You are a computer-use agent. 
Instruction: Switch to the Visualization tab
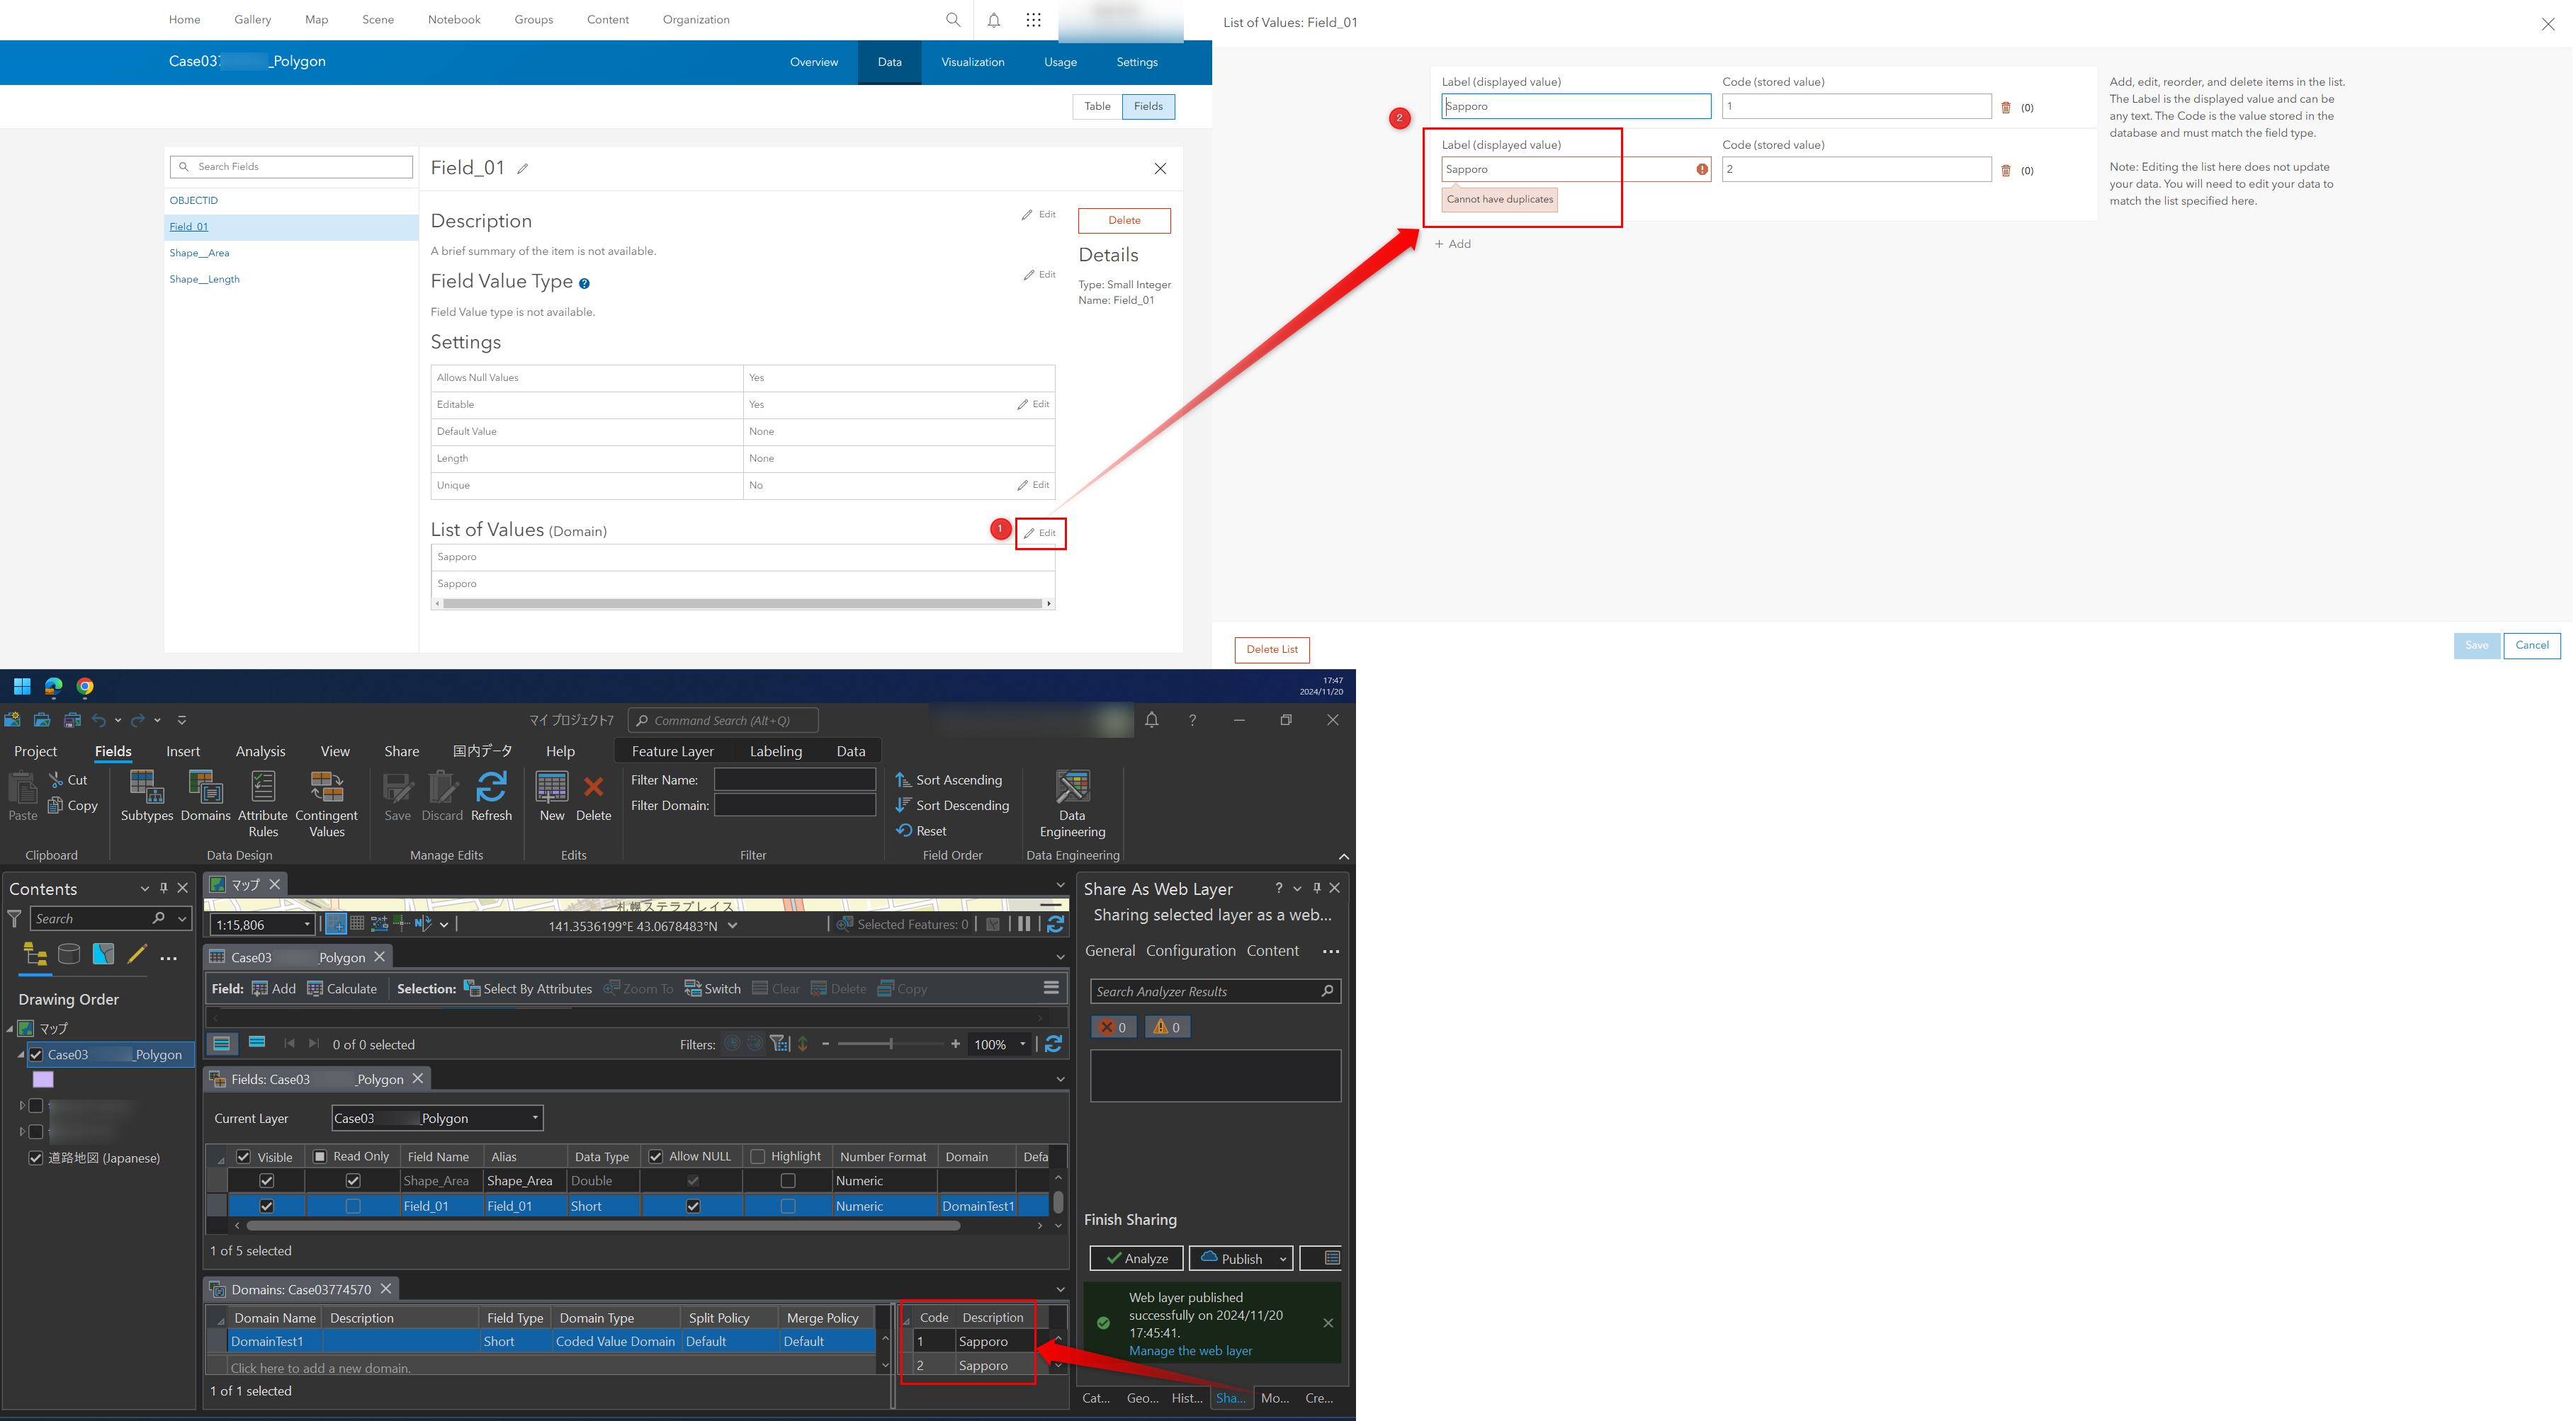(x=972, y=62)
